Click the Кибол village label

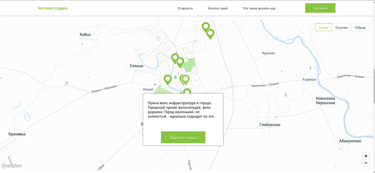85,35
